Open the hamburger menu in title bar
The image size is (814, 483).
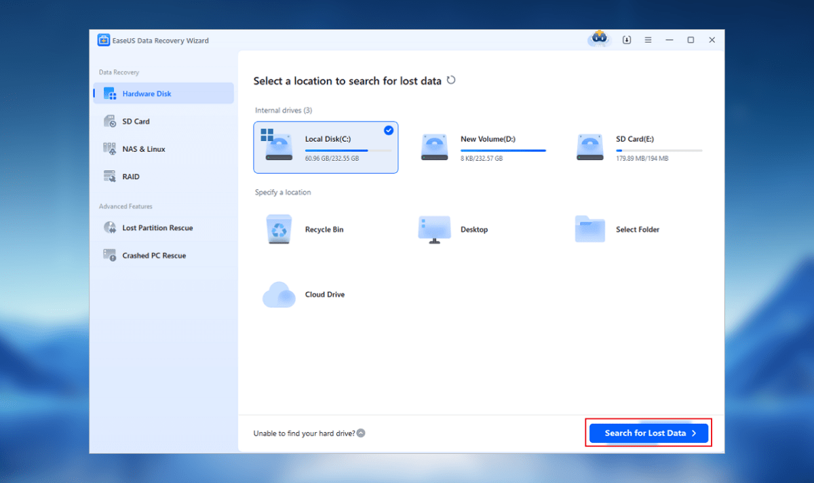648,40
